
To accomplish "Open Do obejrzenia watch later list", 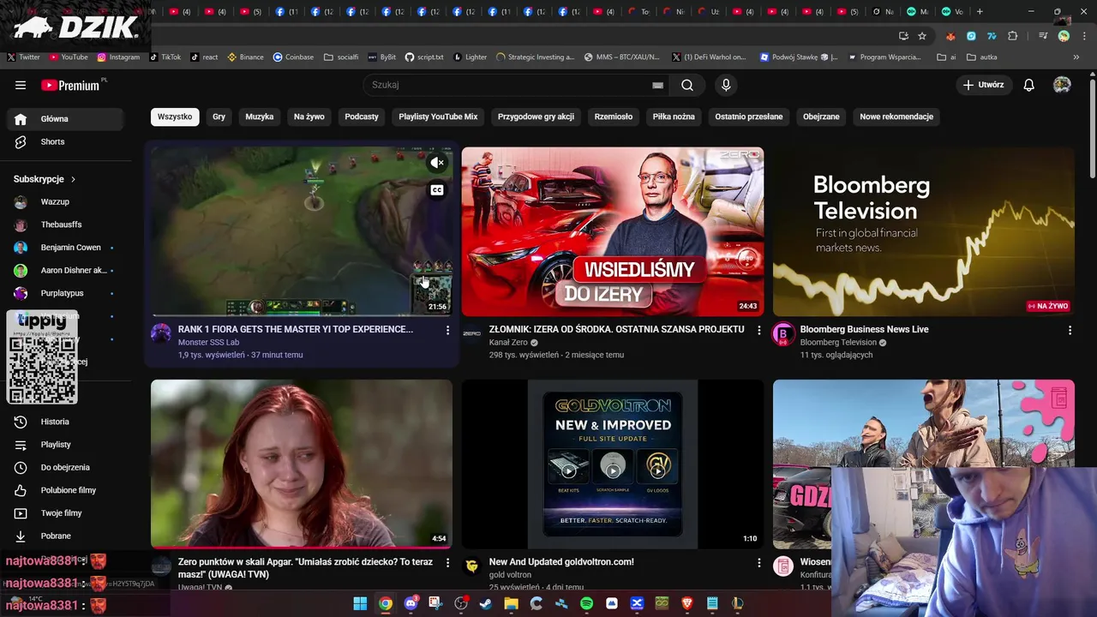I will pos(65,467).
